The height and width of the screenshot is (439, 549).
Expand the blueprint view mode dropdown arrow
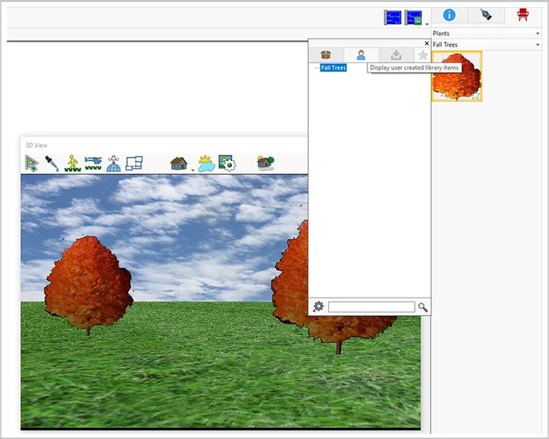(427, 24)
